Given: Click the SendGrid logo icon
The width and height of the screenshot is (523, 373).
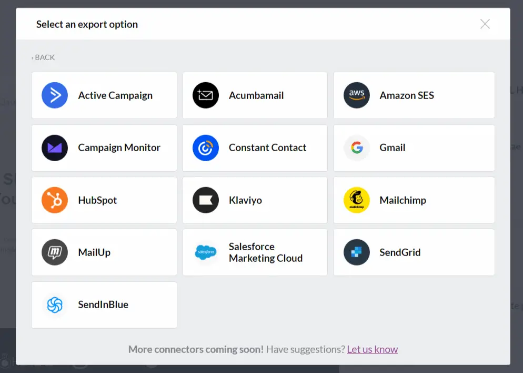Looking at the screenshot, I should pos(357,252).
